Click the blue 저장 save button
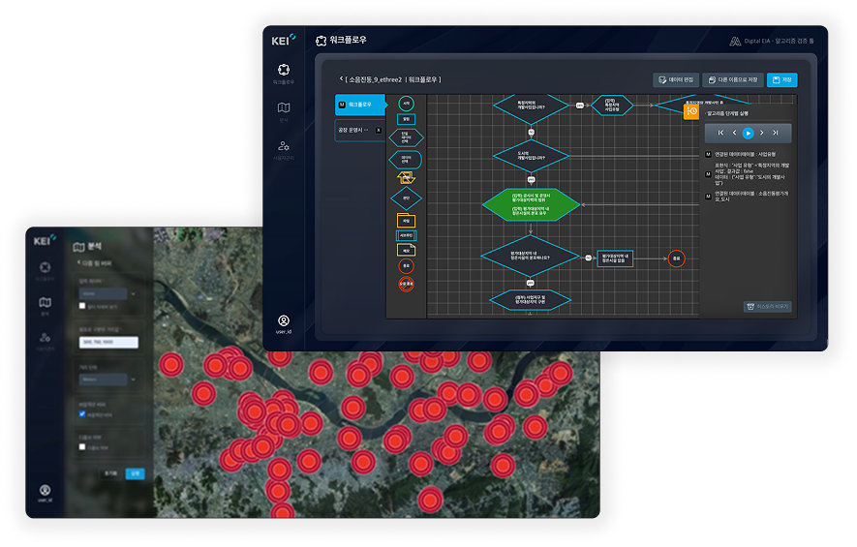The width and height of the screenshot is (857, 547). coord(781,80)
